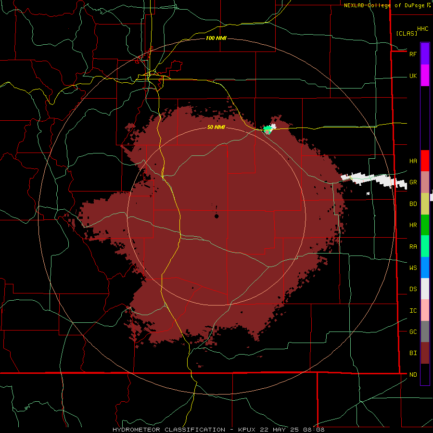Click the '[CLAS]' units label
This screenshot has width=433, height=433.
click(407, 33)
